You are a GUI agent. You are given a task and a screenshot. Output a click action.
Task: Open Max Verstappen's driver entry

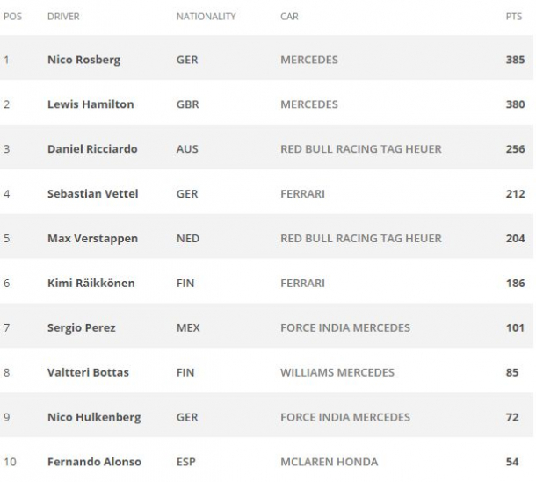click(x=92, y=239)
